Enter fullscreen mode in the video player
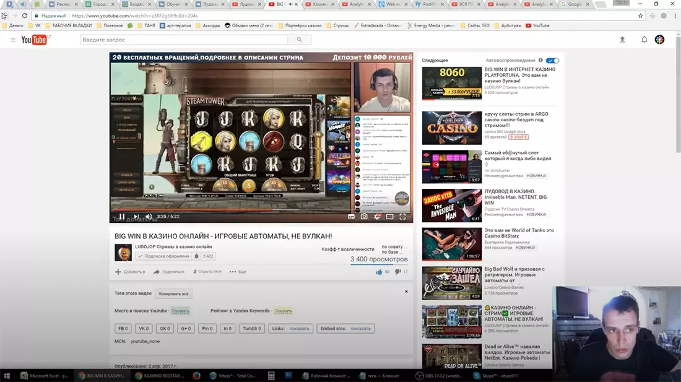This screenshot has height=382, width=681. (403, 217)
